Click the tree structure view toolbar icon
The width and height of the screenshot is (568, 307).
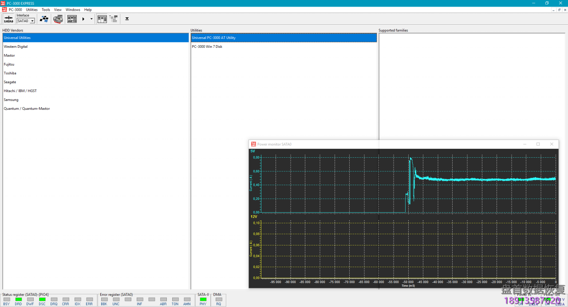pyautogui.click(x=114, y=19)
